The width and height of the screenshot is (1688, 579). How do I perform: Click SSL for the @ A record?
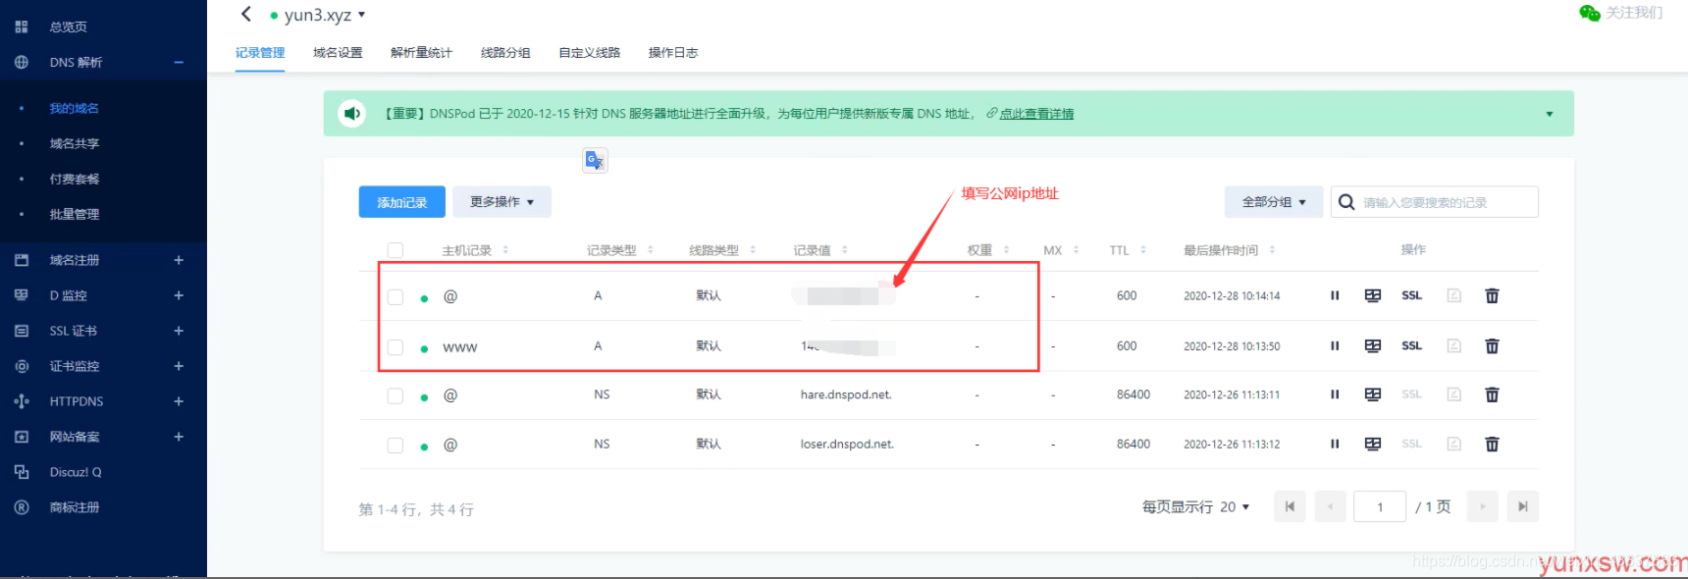point(1412,295)
